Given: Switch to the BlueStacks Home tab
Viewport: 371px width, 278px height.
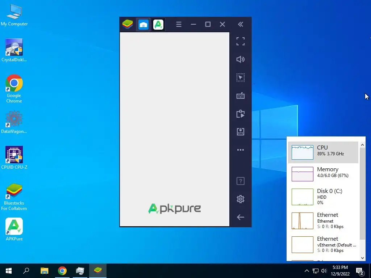Looking at the screenshot, I should (143, 24).
